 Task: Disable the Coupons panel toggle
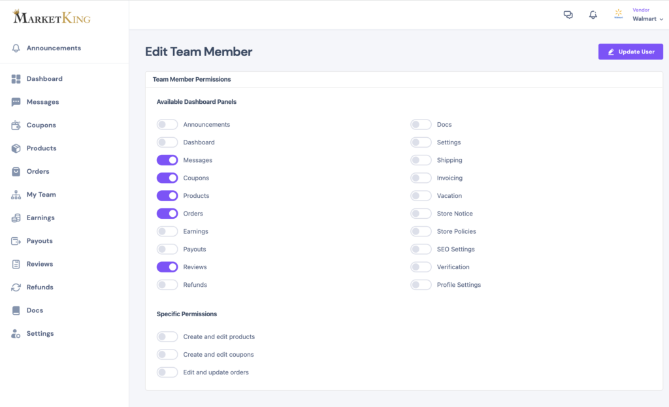pyautogui.click(x=167, y=178)
